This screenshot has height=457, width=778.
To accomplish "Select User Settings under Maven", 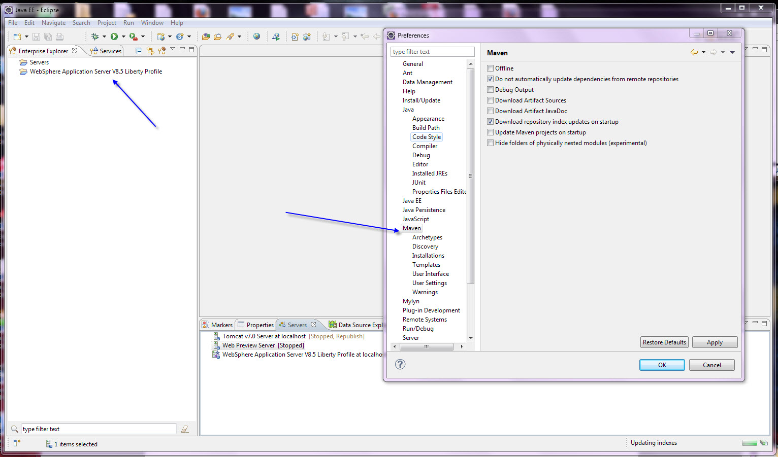I will pyautogui.click(x=430, y=283).
